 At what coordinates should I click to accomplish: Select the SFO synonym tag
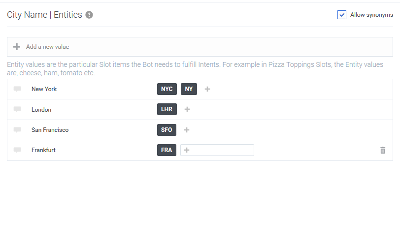click(167, 130)
